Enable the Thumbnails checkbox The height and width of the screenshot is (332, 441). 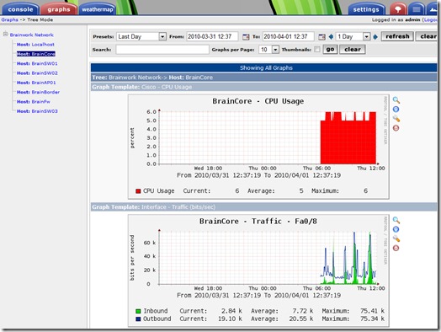pyautogui.click(x=317, y=50)
